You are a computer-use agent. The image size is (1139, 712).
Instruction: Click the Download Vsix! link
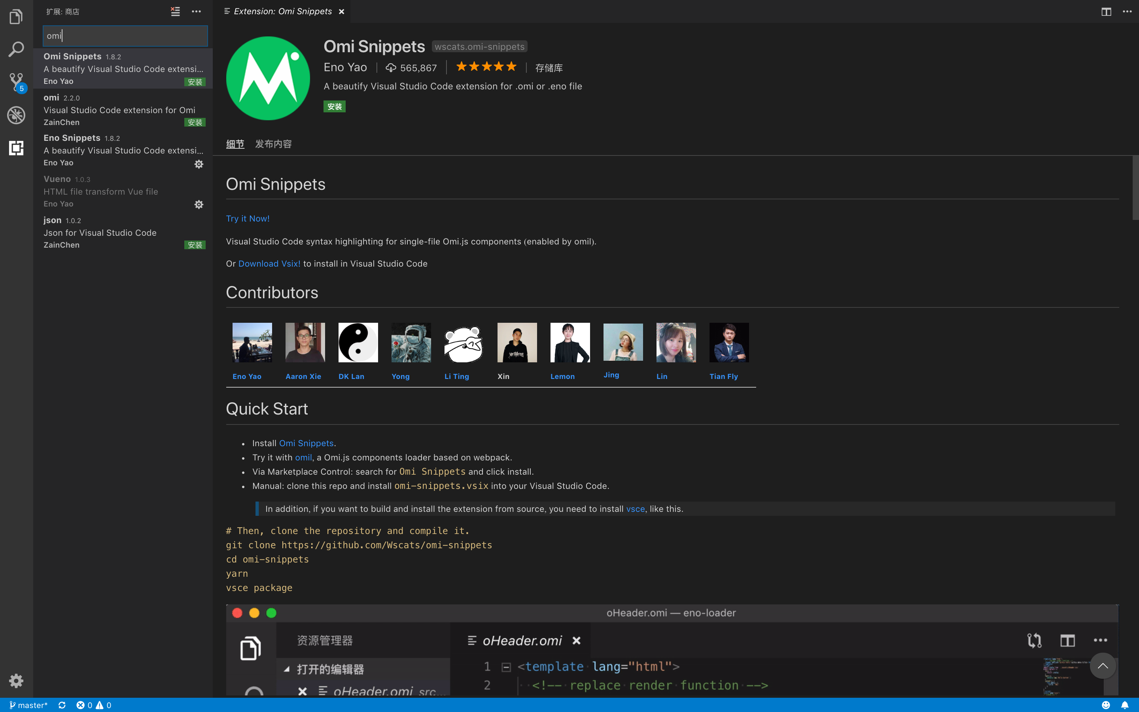coord(269,264)
